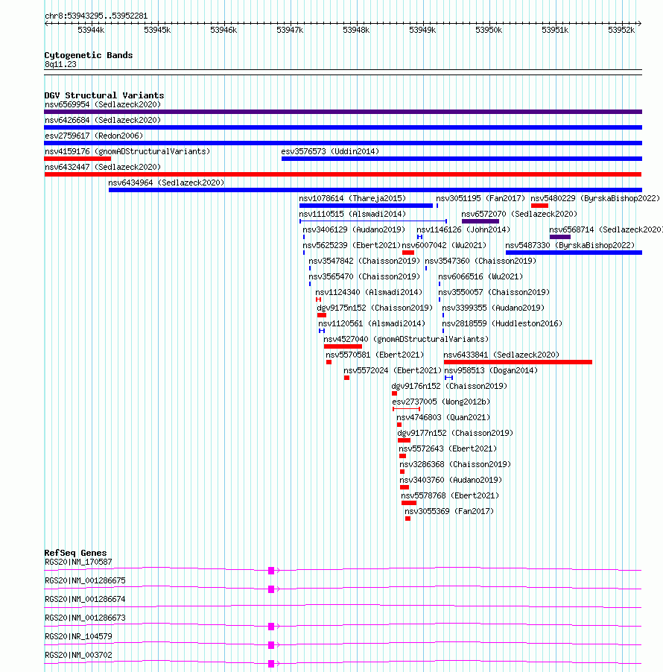Select RGS20|NM_003702 transcript label
The image size is (663, 672).
point(78,656)
